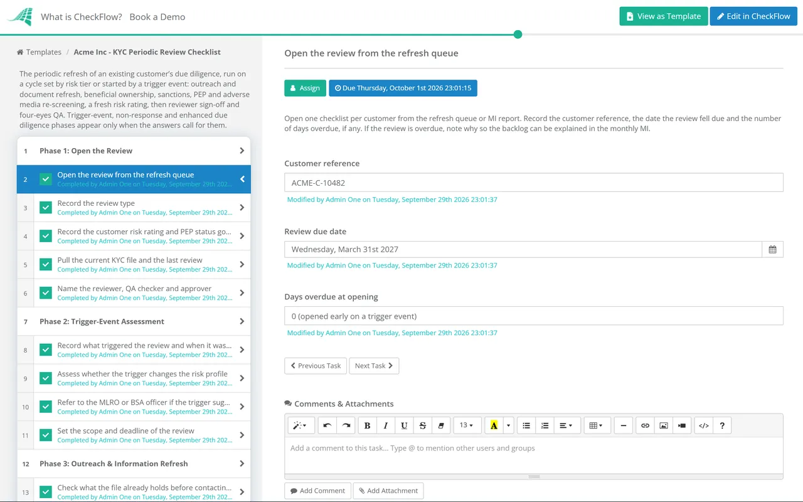The height and width of the screenshot is (502, 803).
Task: Insert a bulleted list in comment
Action: pos(526,425)
